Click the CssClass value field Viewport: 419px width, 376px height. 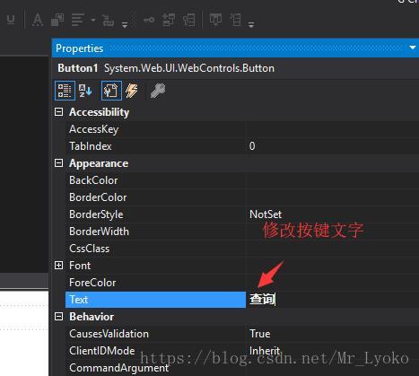pos(333,249)
